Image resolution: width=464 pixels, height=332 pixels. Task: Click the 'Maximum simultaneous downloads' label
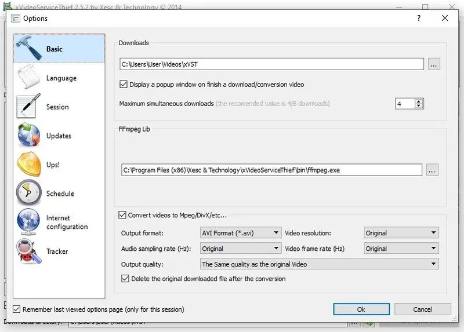click(x=166, y=104)
